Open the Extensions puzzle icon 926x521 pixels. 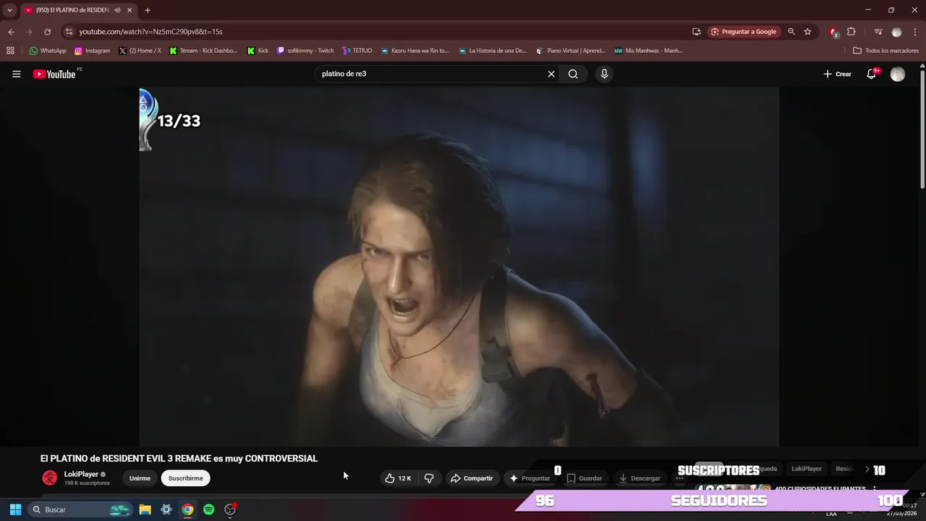(851, 32)
